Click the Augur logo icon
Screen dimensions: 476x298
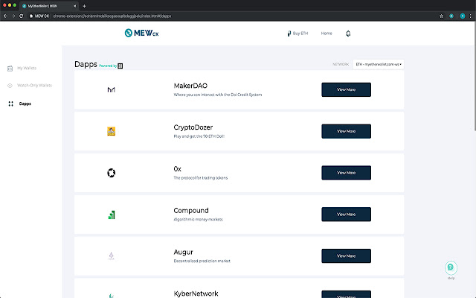111,256
